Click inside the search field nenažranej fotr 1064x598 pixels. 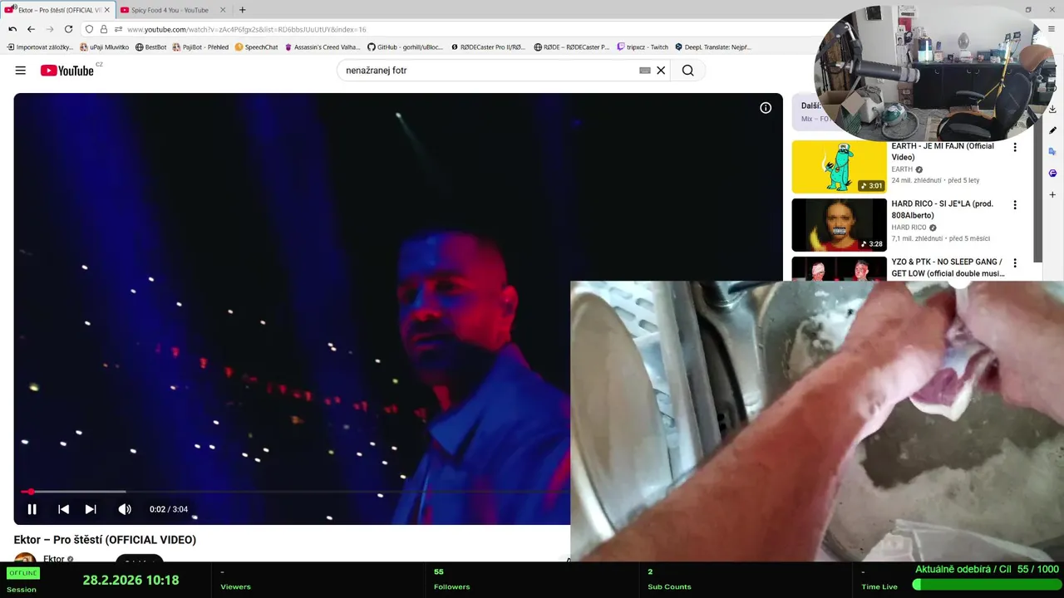490,71
